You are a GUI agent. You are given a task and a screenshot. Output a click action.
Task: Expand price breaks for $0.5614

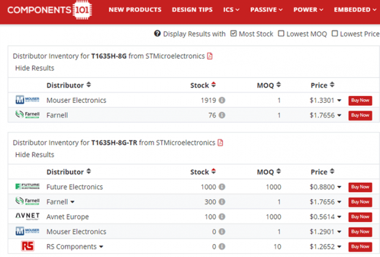tap(340, 217)
